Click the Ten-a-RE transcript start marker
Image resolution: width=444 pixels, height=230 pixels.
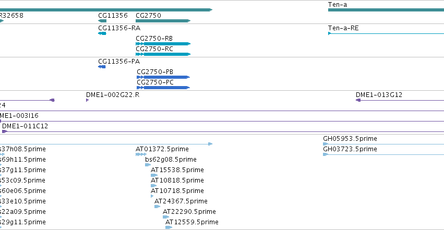(330, 33)
